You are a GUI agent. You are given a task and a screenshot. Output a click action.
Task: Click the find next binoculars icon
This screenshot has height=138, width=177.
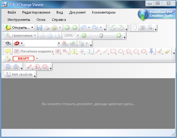pos(73,43)
